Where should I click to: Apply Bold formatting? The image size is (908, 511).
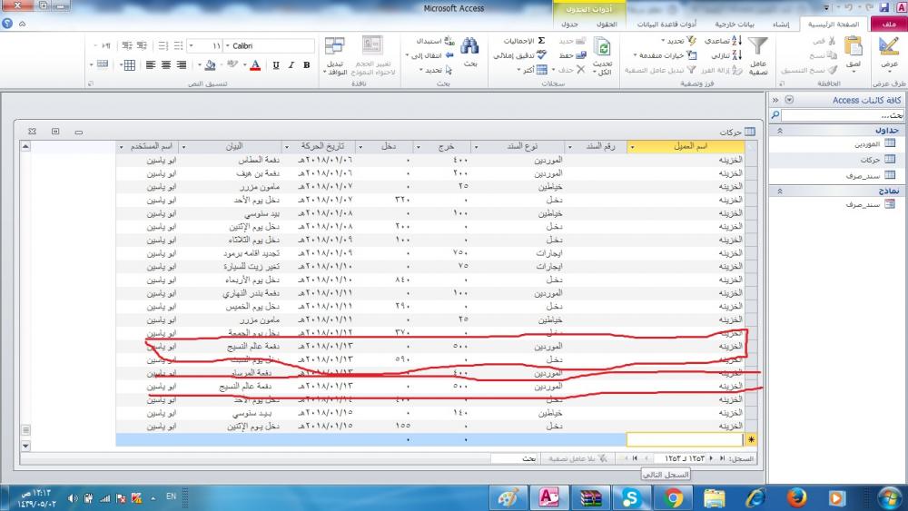point(306,64)
